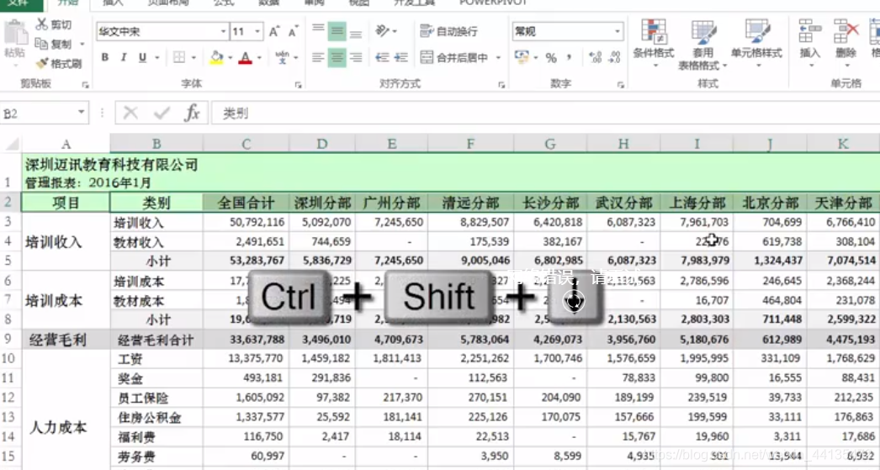The image size is (880, 470).
Task: Click the phonetic guide (wén) icon
Action: click(283, 57)
